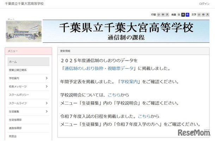Open 校長メッセージ menu item
Image resolution: width=215 pixels, height=141 pixels.
pos(18,87)
